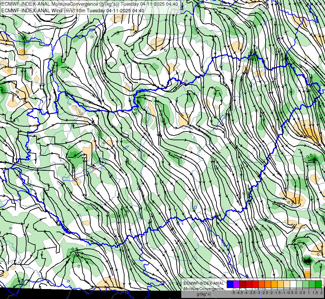Click the '-0.5' legend scale value
Screen dimensions: 325x299
290,293
